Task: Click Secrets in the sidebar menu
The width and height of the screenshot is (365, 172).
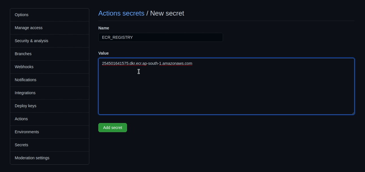Action: pos(22,145)
